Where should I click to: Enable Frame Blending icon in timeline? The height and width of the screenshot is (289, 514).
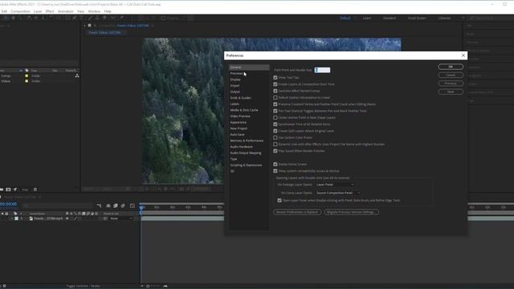[x=116, y=206]
